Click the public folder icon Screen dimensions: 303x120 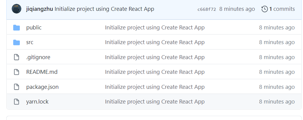point(17,28)
